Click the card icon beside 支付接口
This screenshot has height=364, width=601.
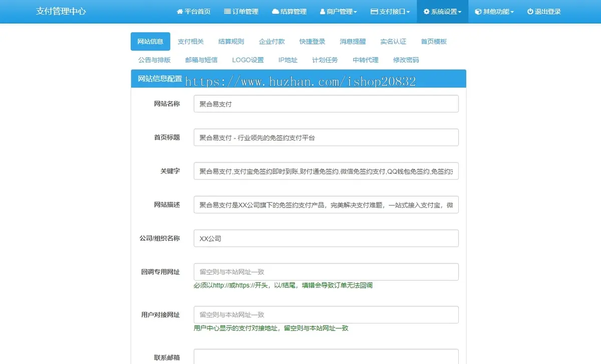[x=374, y=12]
